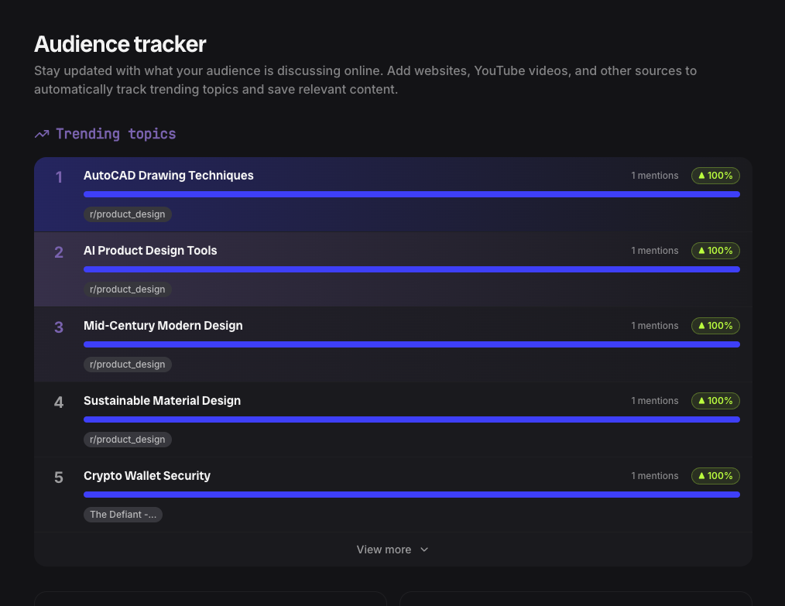Screen dimensions: 785x606
Task: Click rank number 5 in trending list
Action: (59, 478)
